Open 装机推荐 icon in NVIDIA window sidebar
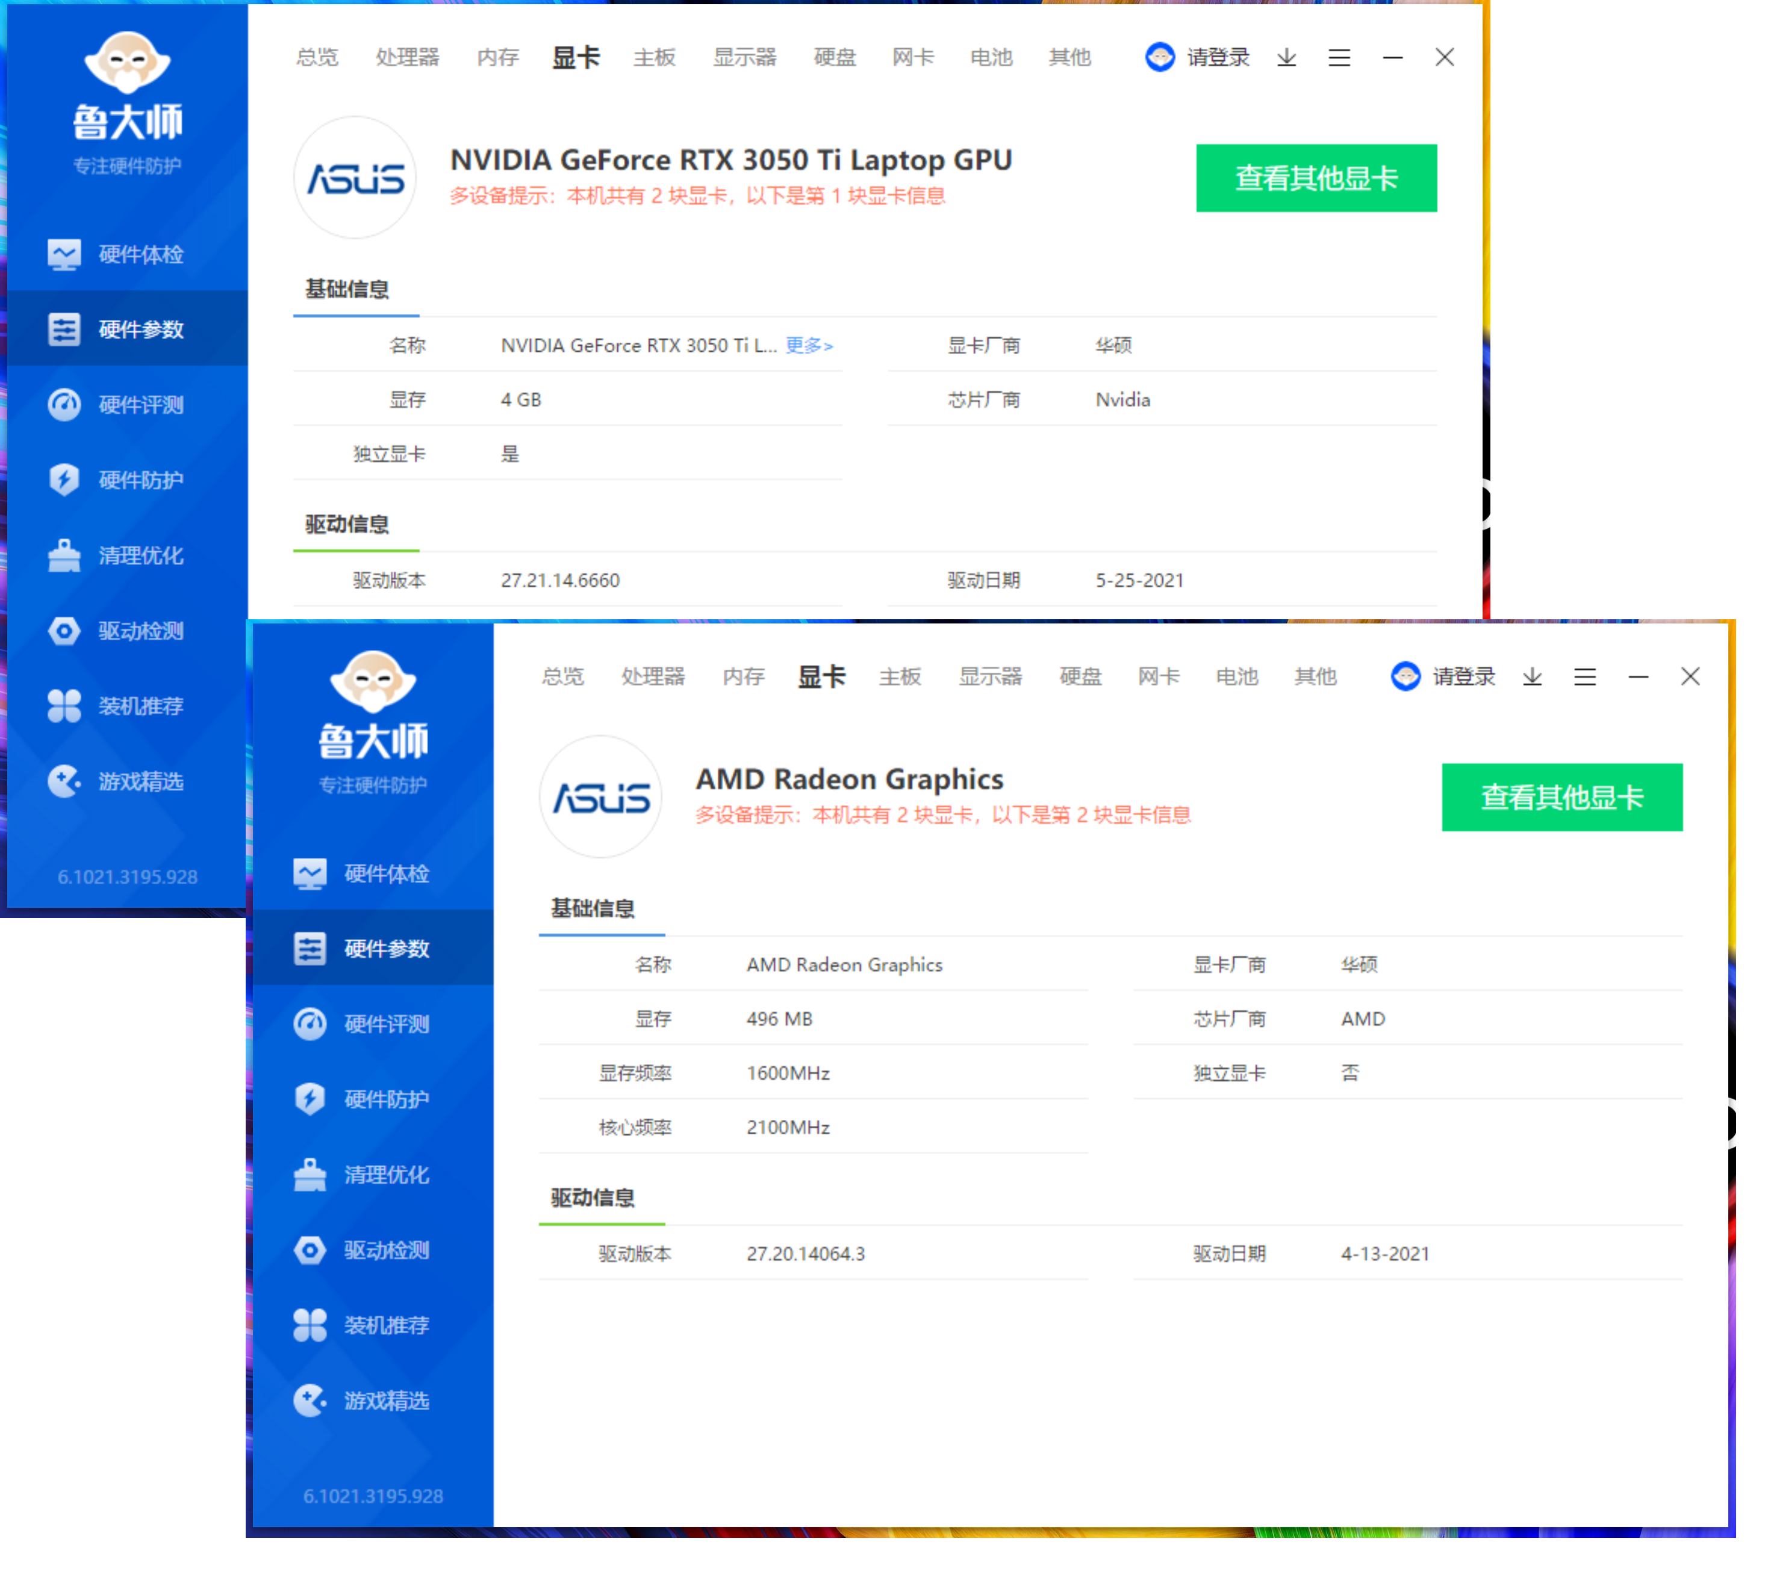The width and height of the screenshot is (1768, 1571). [x=64, y=706]
